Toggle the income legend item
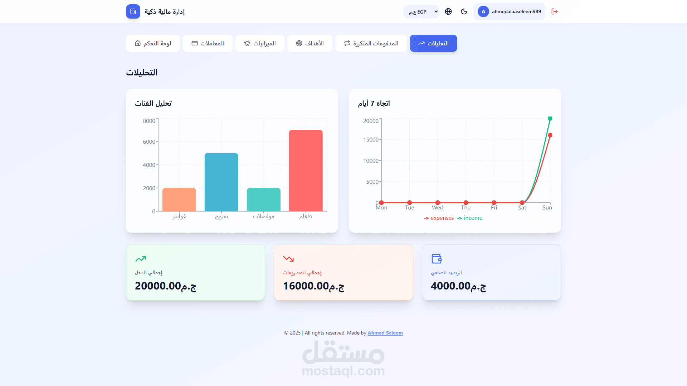This screenshot has width=687, height=386. (470, 218)
